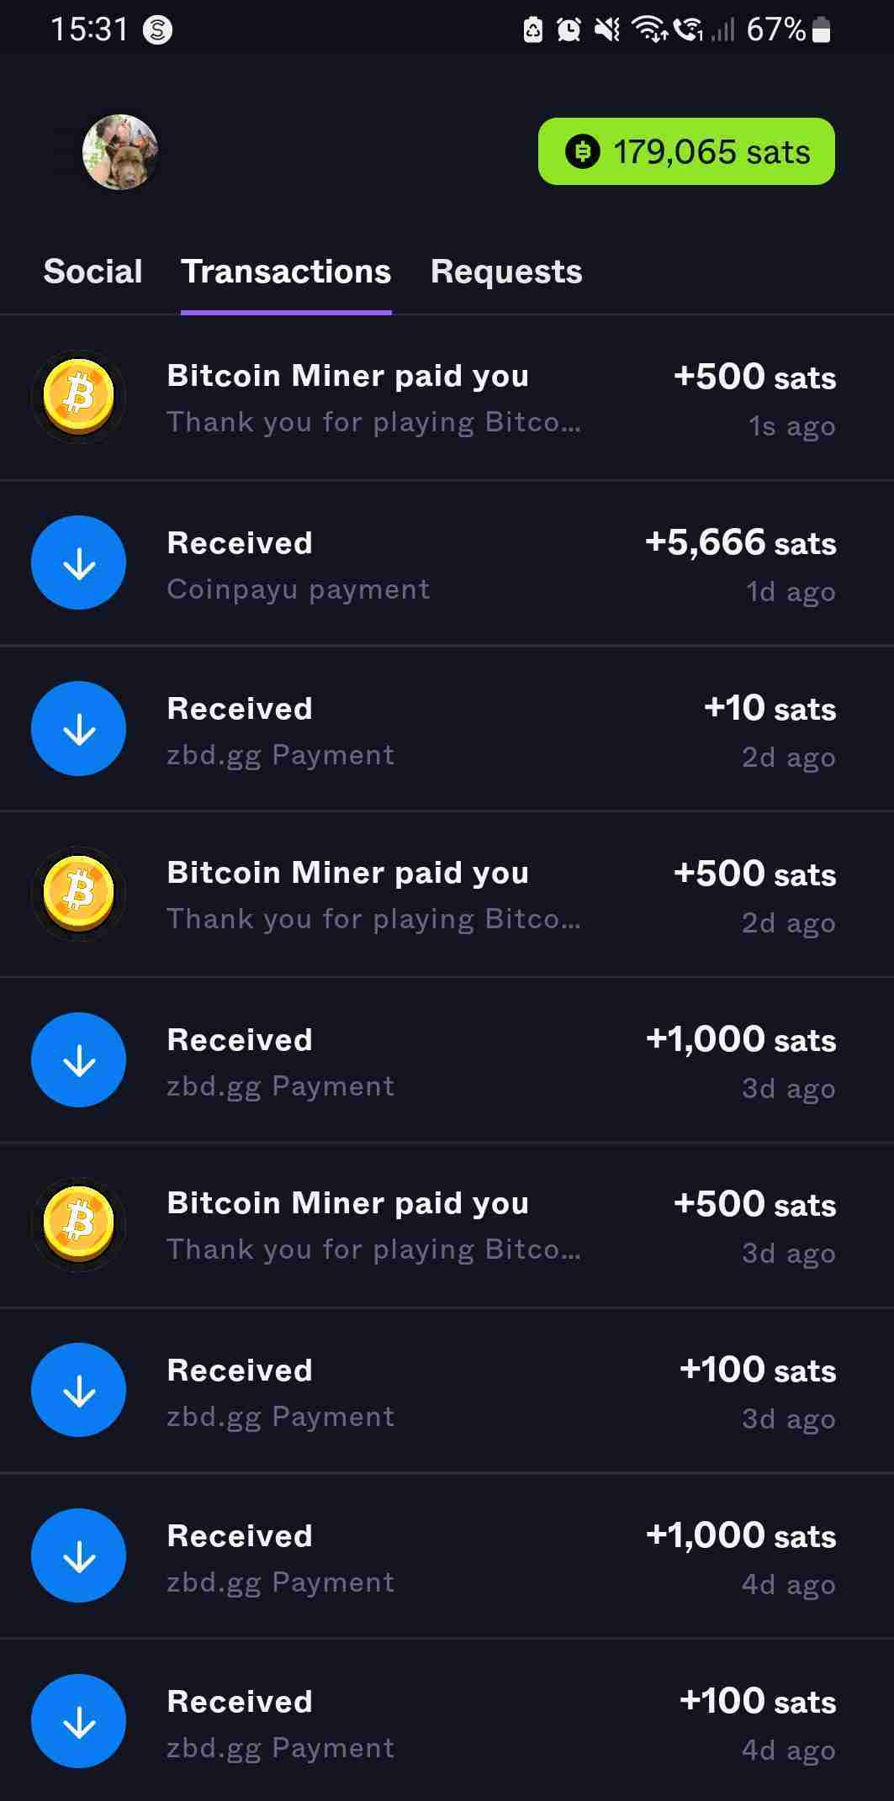Tap the download arrow icon for Coinpayu payment
Image resolution: width=894 pixels, height=1801 pixels.
pos(79,562)
